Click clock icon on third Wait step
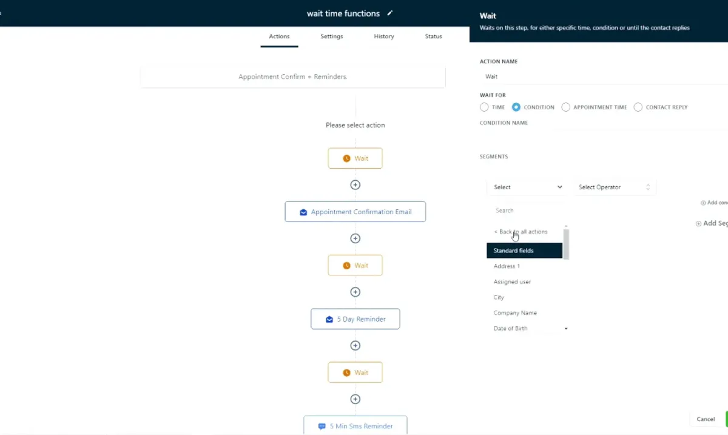Viewport: 728px width, 435px height. [x=346, y=373]
